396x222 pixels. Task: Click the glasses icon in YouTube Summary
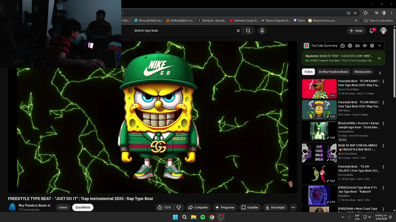pyautogui.click(x=357, y=46)
